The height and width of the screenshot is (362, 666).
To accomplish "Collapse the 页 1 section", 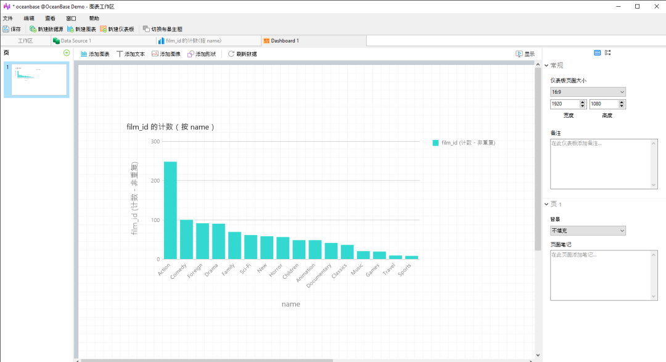I will tap(546, 204).
